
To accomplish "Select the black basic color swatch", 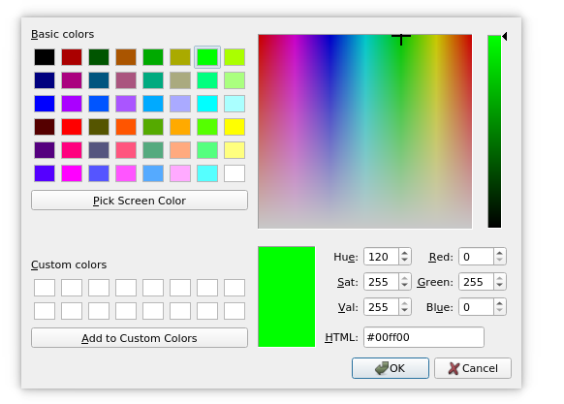I will click(45, 57).
